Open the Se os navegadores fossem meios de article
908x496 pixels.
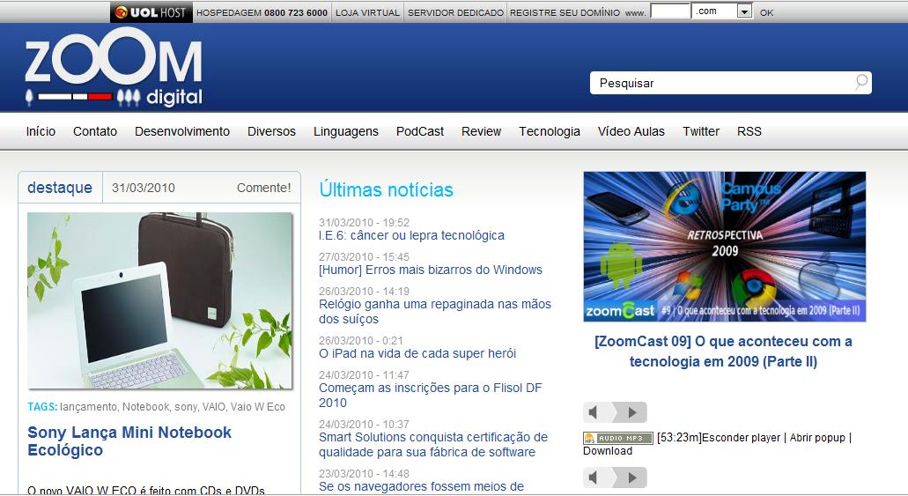(421, 486)
